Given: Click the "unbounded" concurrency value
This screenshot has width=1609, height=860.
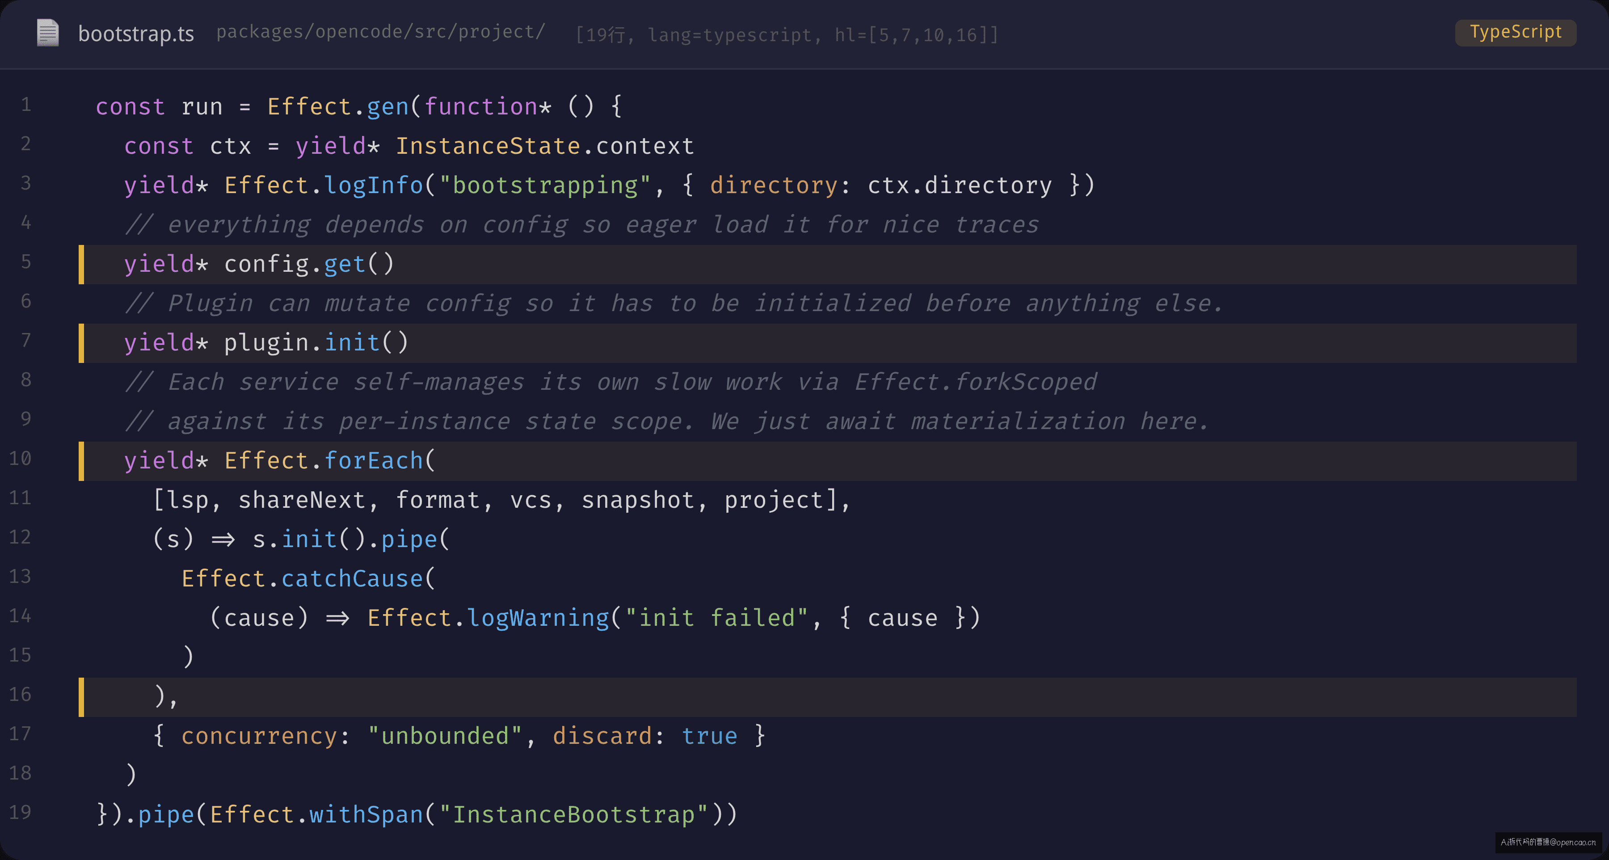Looking at the screenshot, I should (x=445, y=736).
